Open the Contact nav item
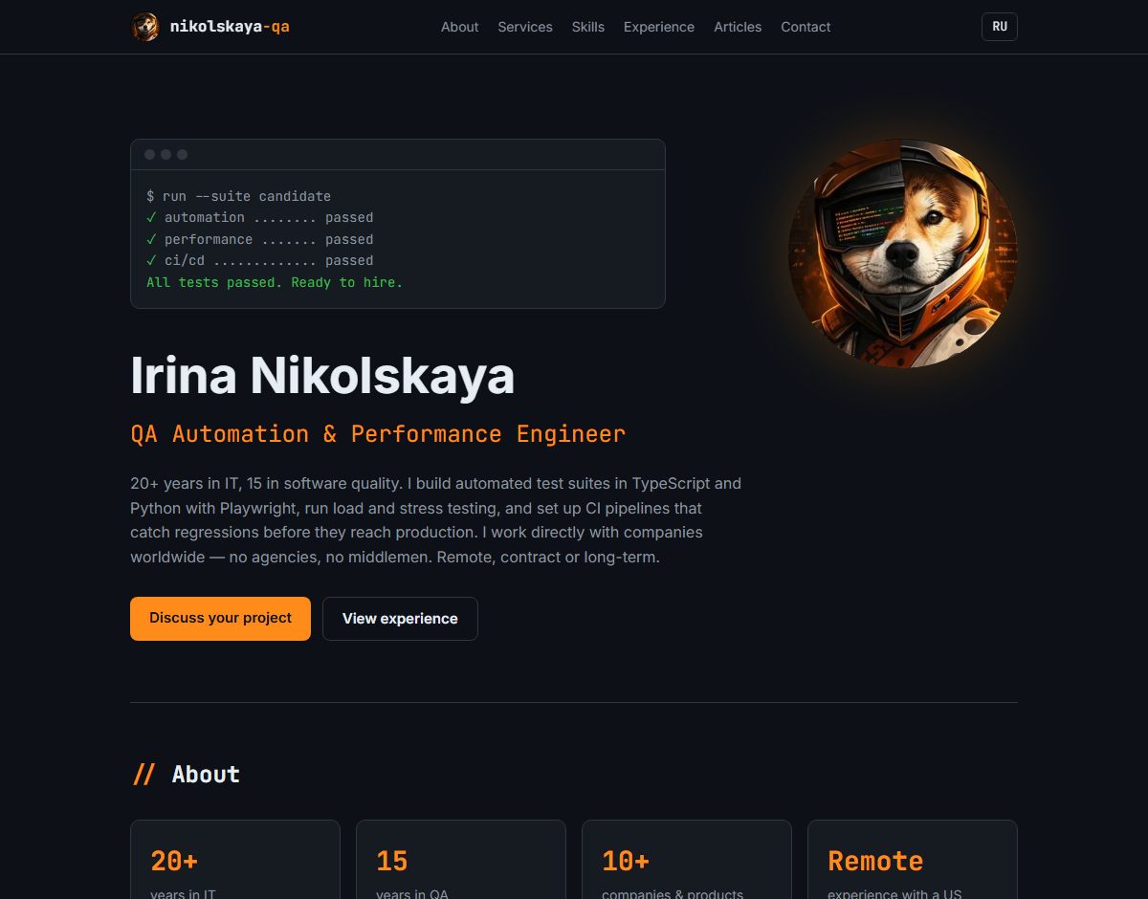This screenshot has height=899, width=1148. click(806, 27)
